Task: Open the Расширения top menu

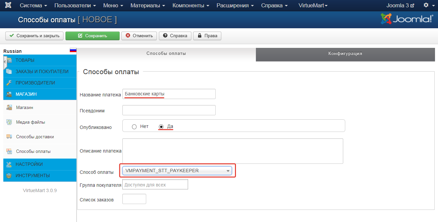Action: (235, 6)
